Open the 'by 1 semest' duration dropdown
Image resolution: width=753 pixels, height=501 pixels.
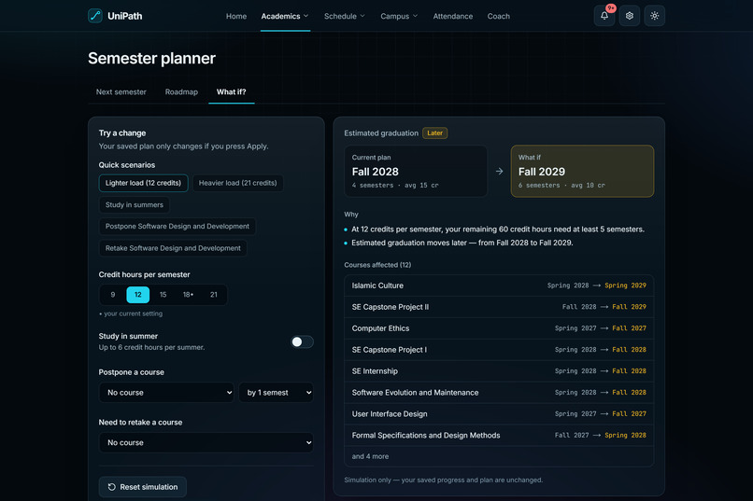277,392
